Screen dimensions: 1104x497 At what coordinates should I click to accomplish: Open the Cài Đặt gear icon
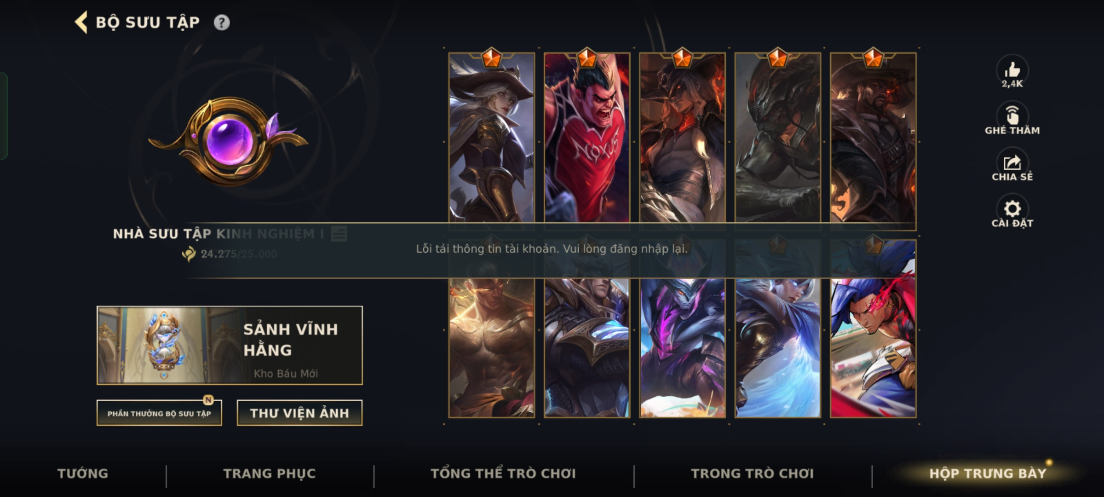tap(1012, 209)
